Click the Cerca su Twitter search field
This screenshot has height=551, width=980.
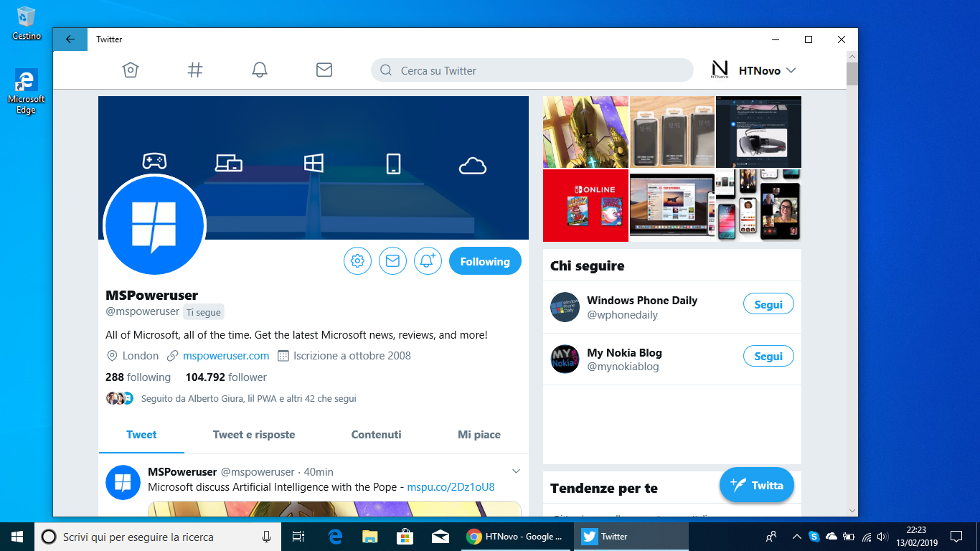[x=532, y=70]
